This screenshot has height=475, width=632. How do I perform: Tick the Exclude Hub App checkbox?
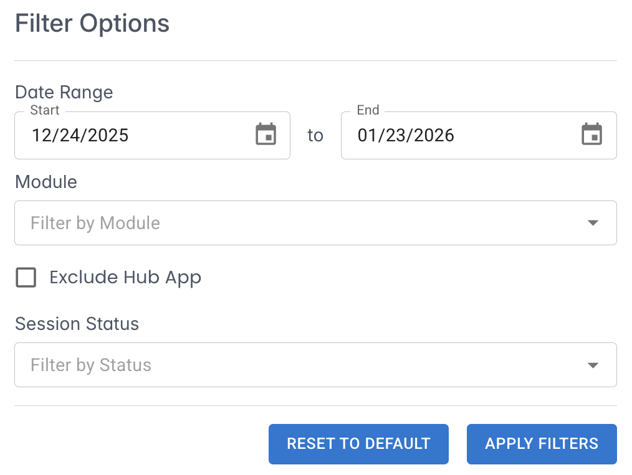[26, 278]
